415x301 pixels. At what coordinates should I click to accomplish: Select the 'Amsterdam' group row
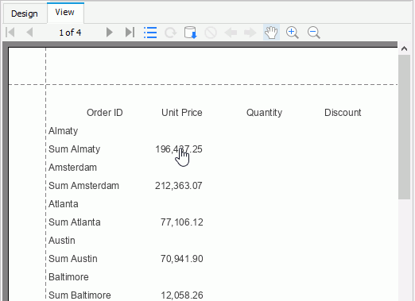click(x=72, y=168)
